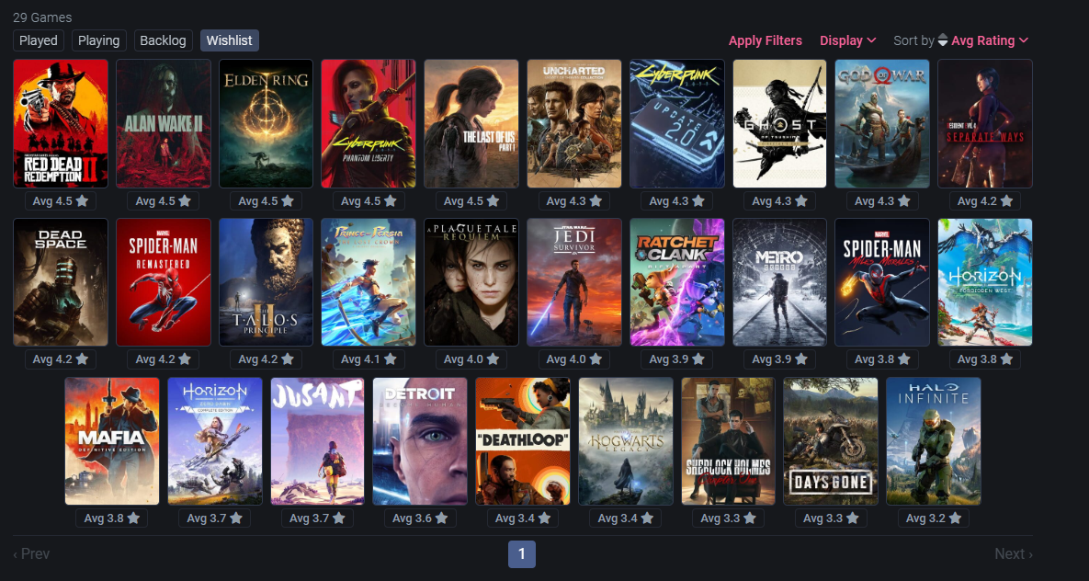Click the star icon under Dead Space
1089x581 pixels.
tap(82, 359)
